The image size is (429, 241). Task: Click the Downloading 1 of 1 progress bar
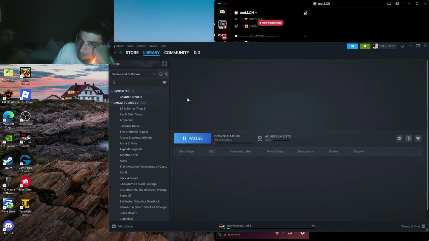(x=271, y=229)
